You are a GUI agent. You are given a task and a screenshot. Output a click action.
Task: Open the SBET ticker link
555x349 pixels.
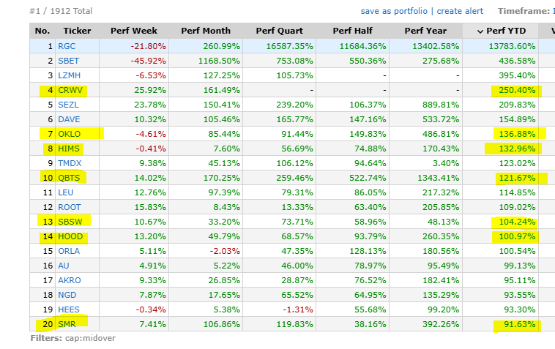68,61
